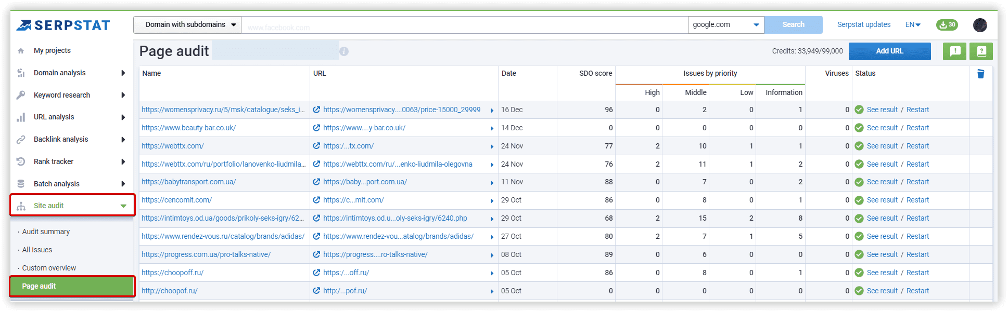Click SDO score 96 in womensprivacy row
1008x312 pixels.
click(608, 110)
